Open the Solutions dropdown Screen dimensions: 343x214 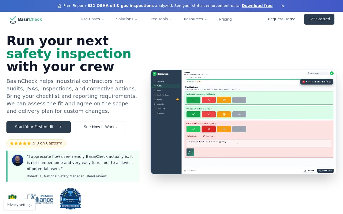(126, 19)
